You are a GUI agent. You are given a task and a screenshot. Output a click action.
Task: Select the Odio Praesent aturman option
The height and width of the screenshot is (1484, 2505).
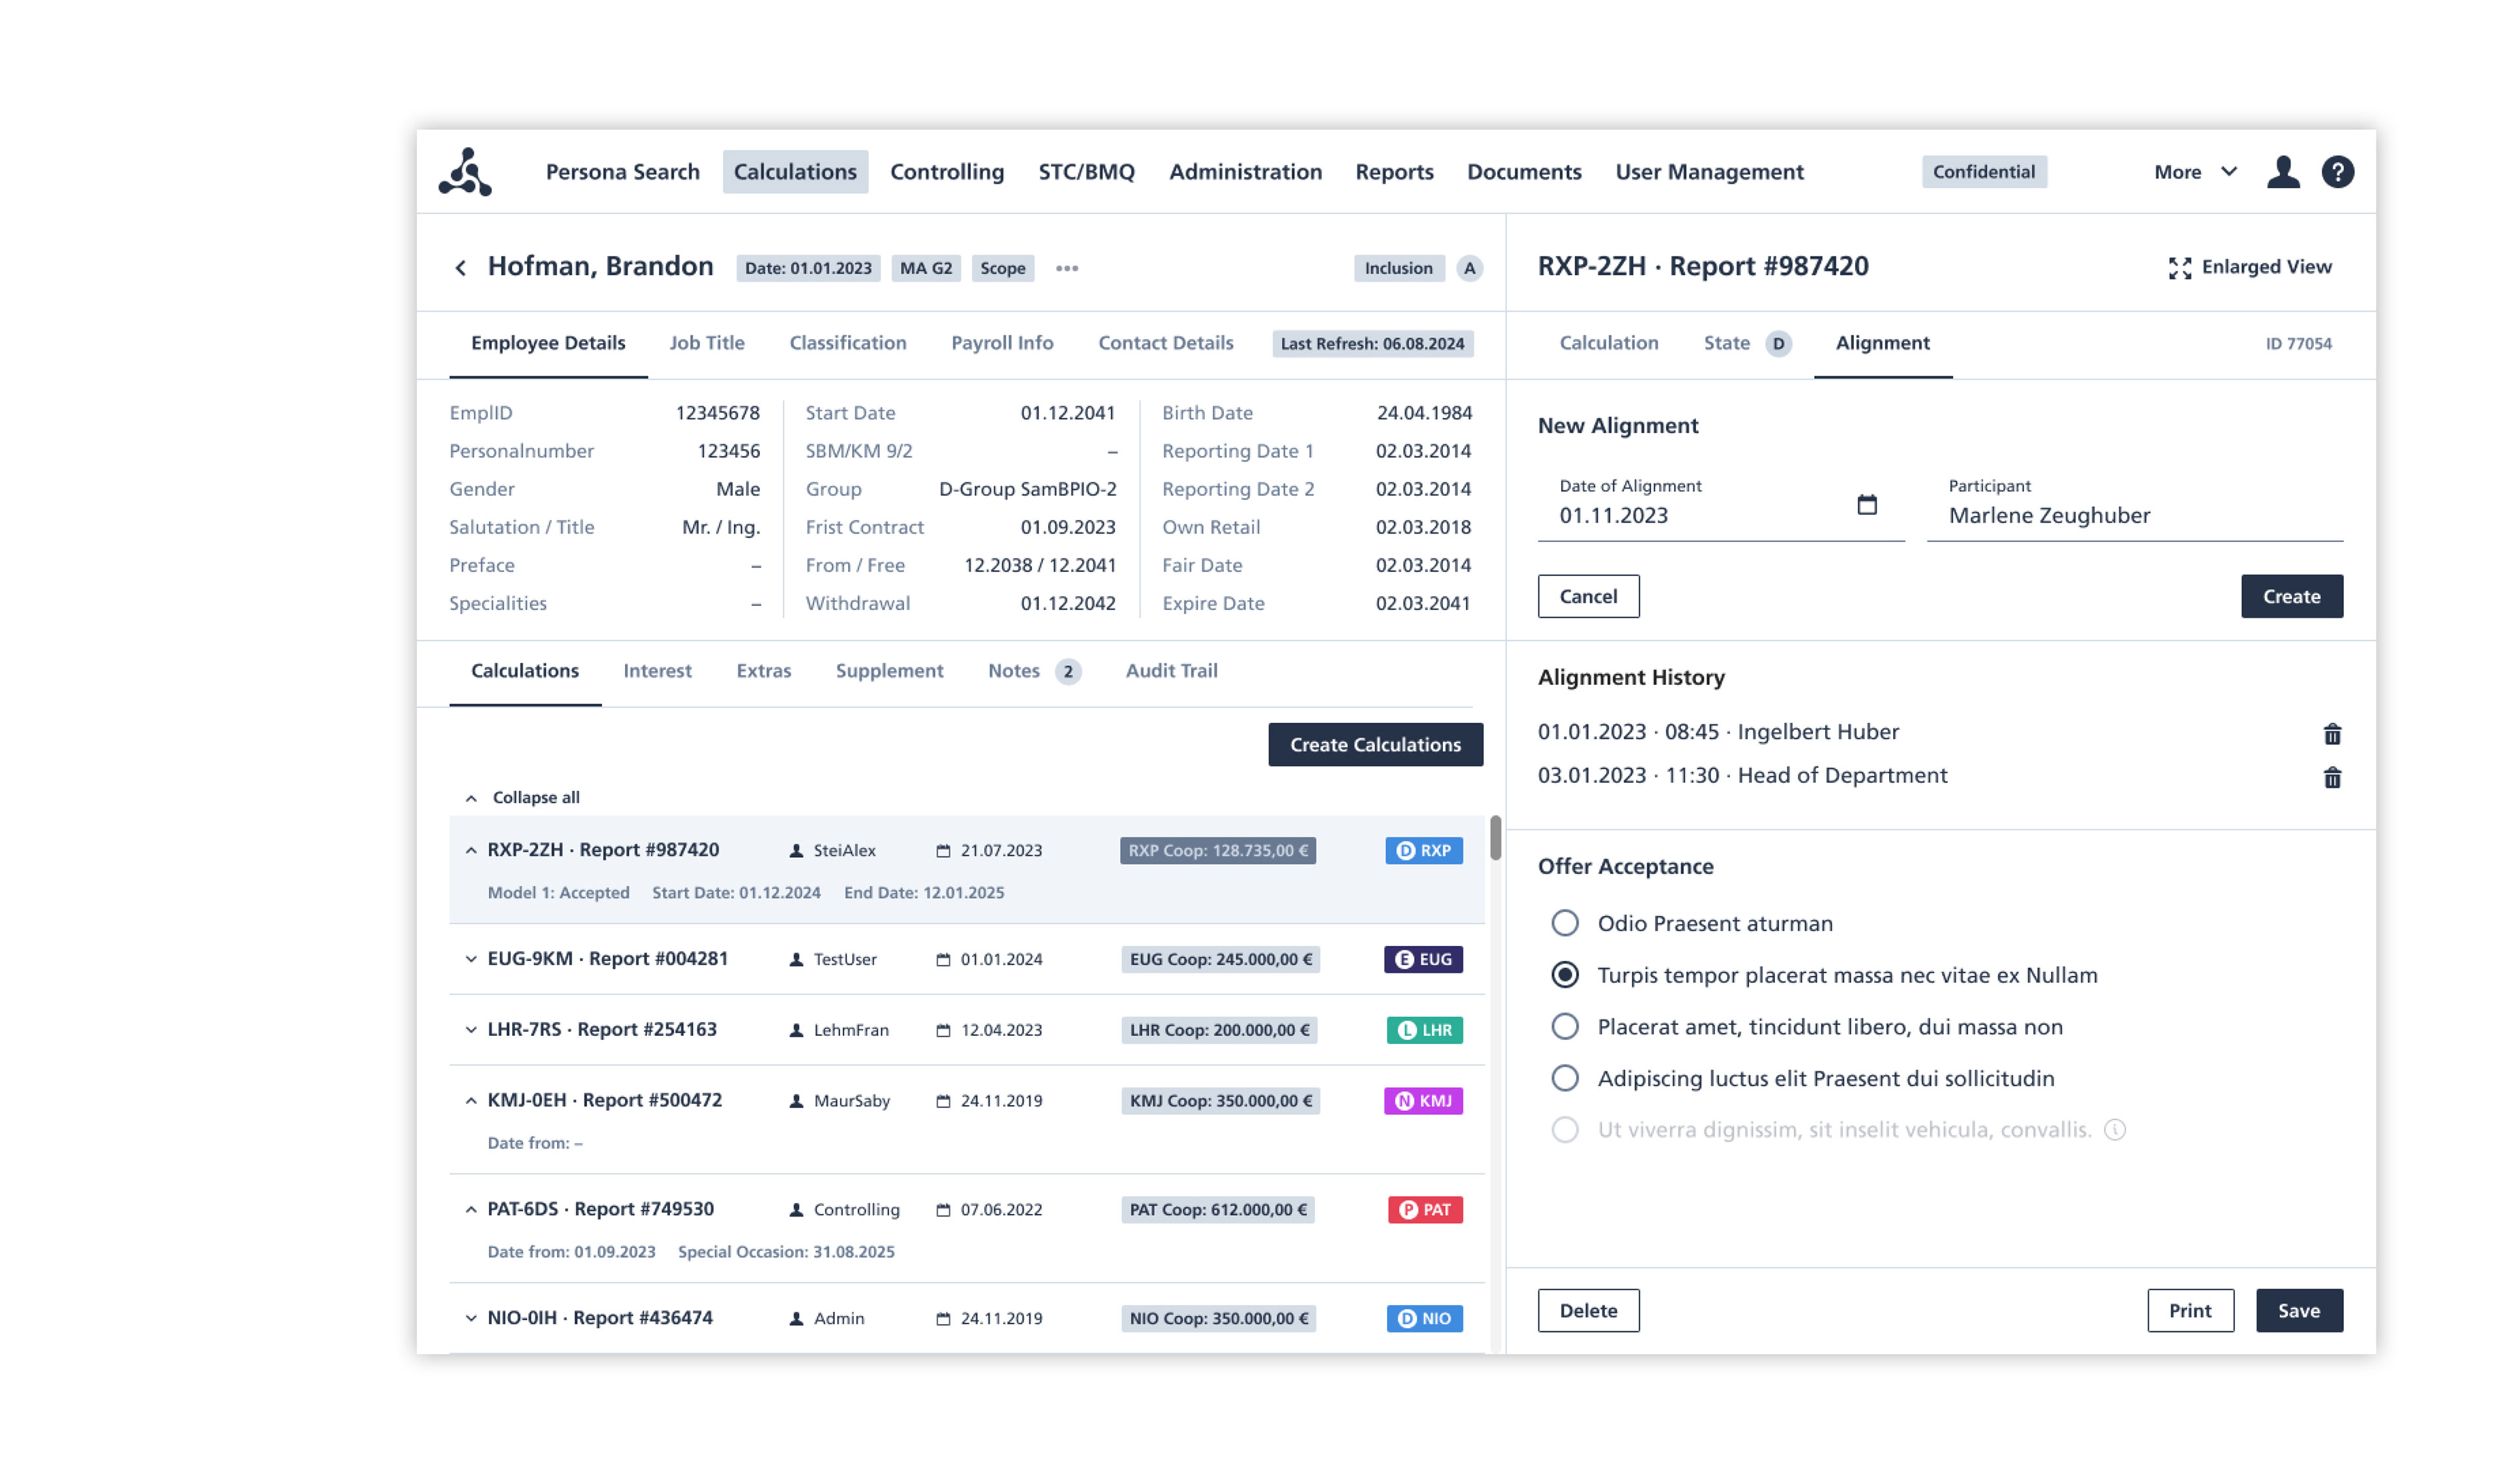point(1564,923)
